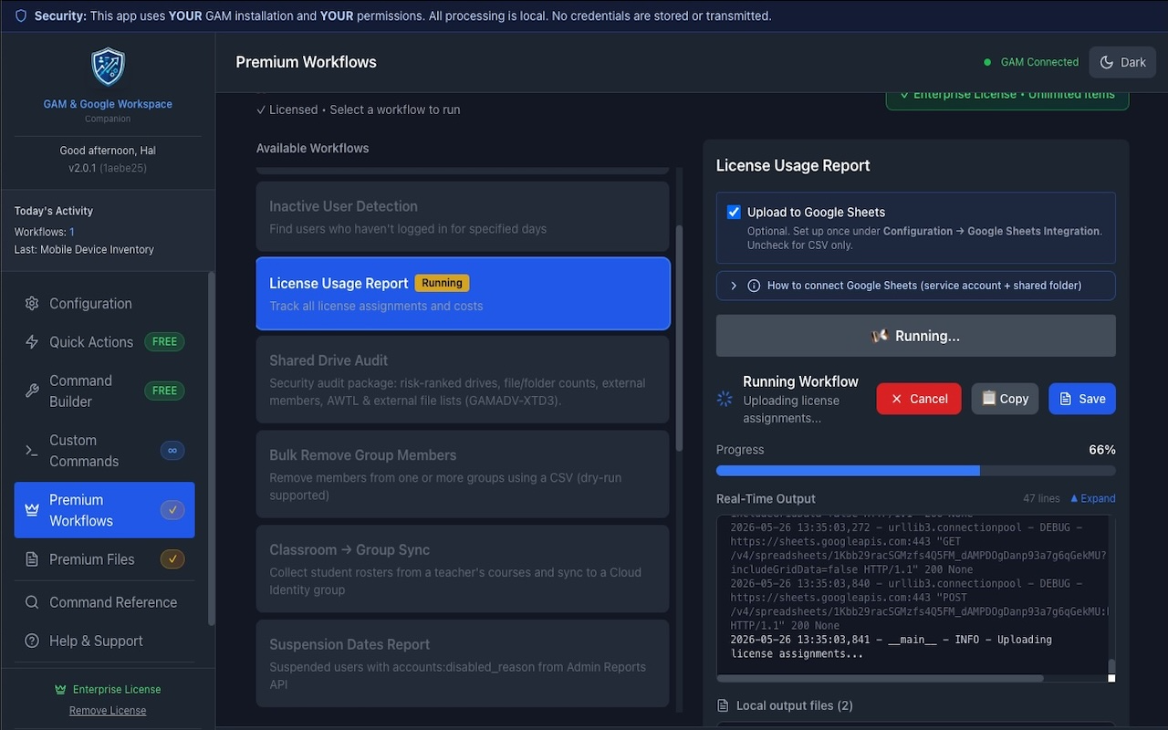Select Premium Workflows in sidebar
1168x730 pixels.
pyautogui.click(x=104, y=510)
